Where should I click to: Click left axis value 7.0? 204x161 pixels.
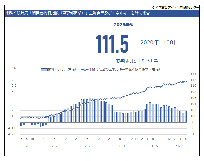(14, 80)
